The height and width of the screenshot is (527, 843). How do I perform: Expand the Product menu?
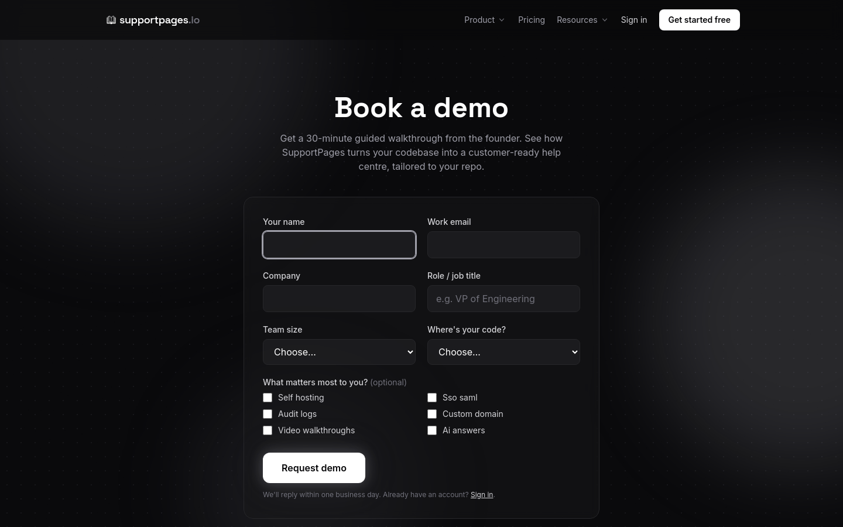[x=484, y=20]
